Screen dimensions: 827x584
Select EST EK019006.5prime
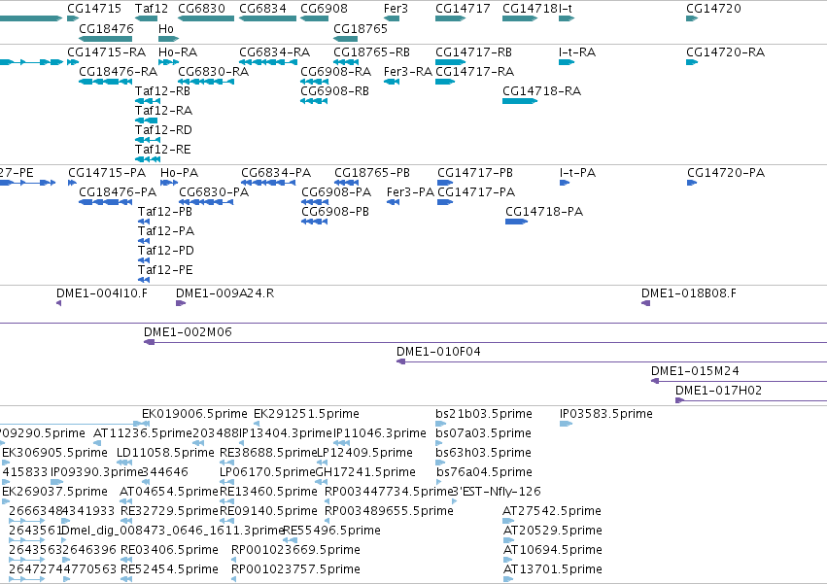(194, 414)
